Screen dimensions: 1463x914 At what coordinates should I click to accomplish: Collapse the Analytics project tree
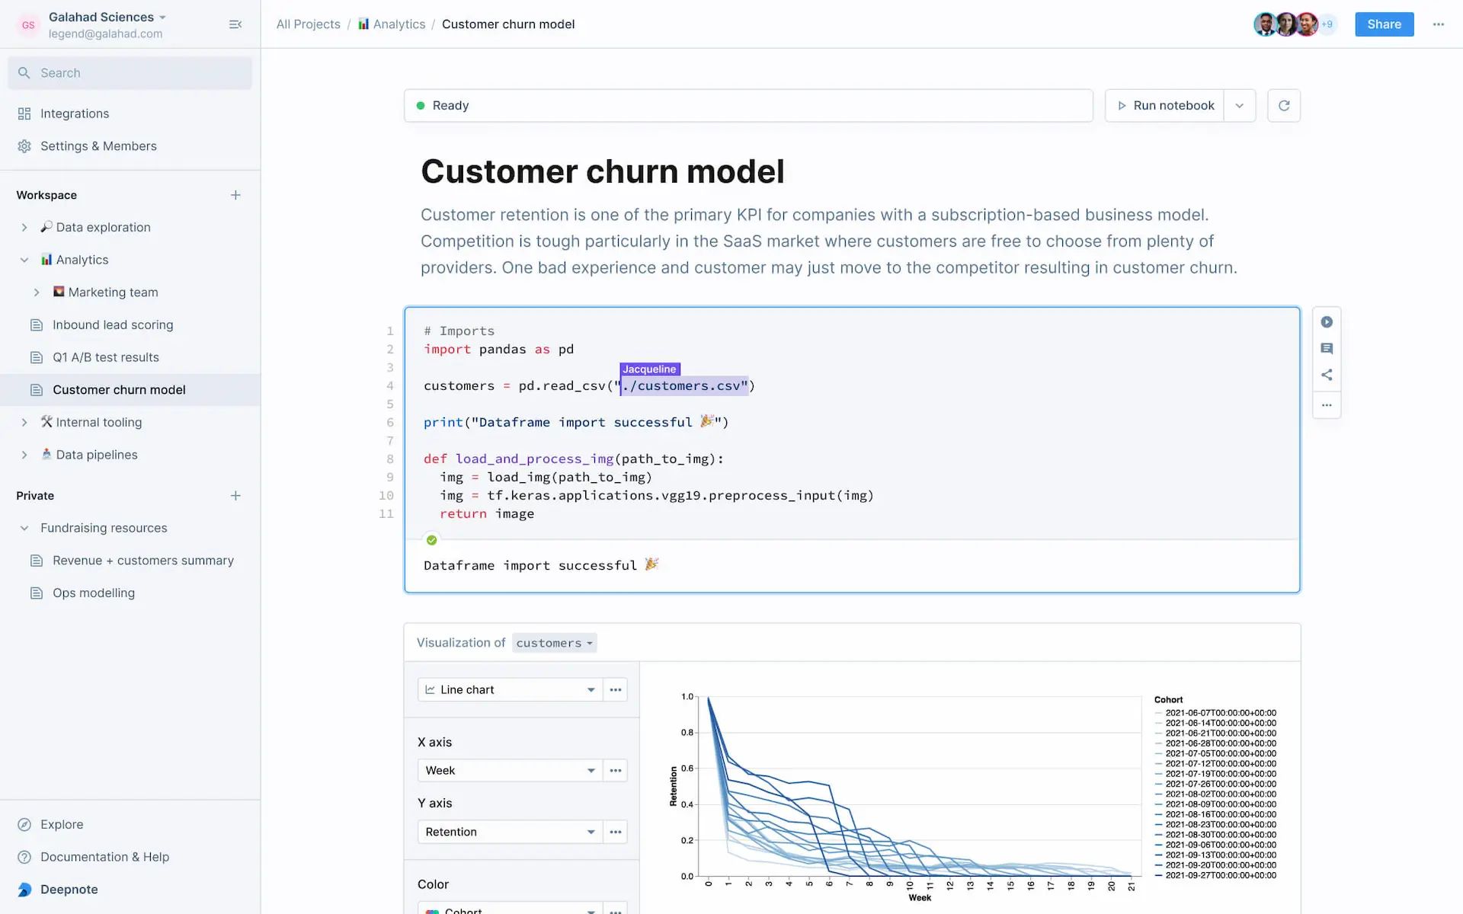coord(24,259)
